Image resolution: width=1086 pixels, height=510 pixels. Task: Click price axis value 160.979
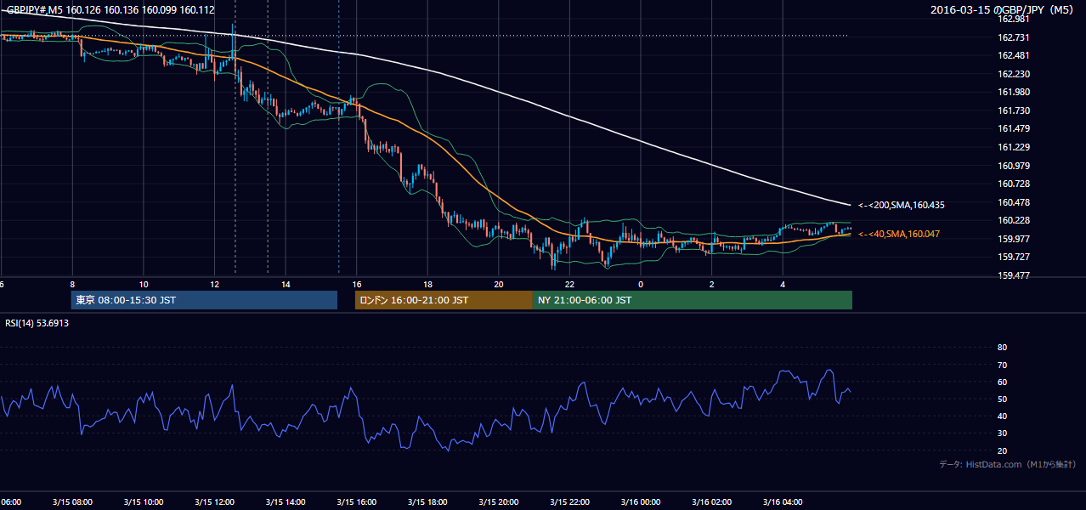(1013, 166)
